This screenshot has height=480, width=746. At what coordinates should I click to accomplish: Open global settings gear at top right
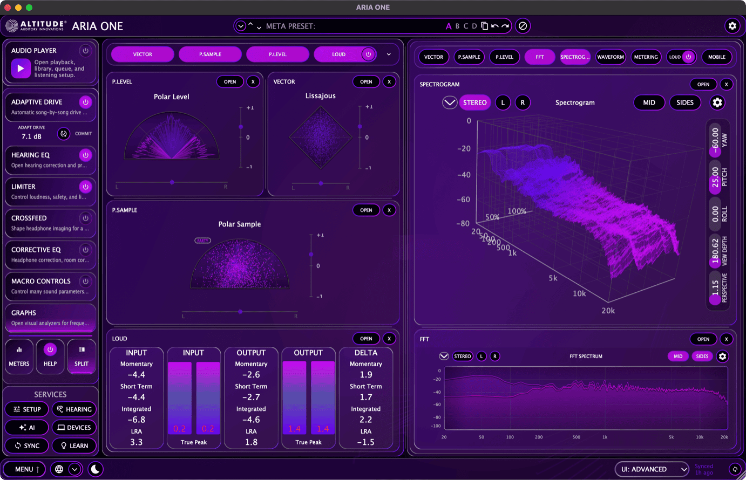(733, 25)
